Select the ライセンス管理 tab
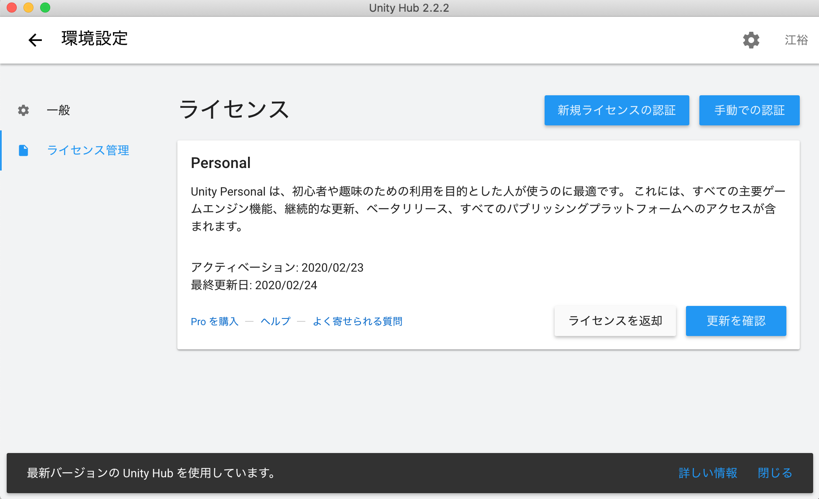The image size is (819, 499). 88,150
